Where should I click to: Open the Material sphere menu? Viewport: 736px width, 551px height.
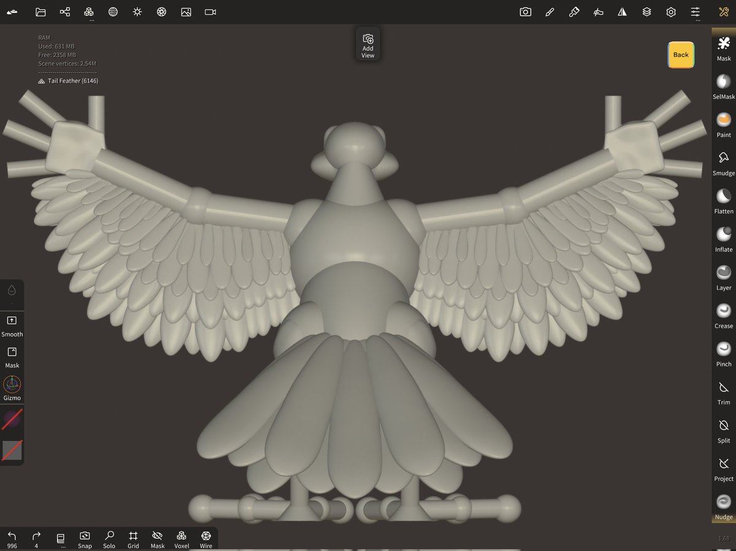coord(113,12)
